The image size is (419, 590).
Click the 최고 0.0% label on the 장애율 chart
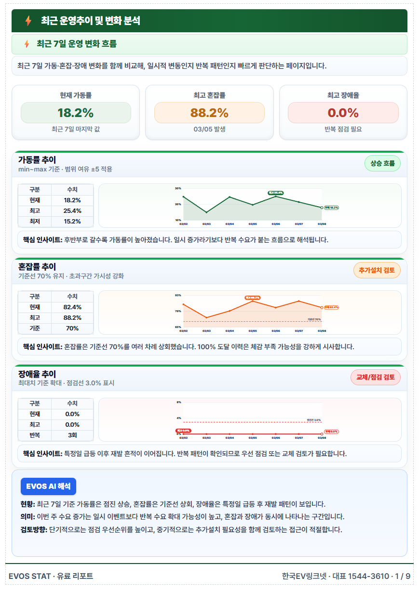pyautogui.click(x=184, y=431)
